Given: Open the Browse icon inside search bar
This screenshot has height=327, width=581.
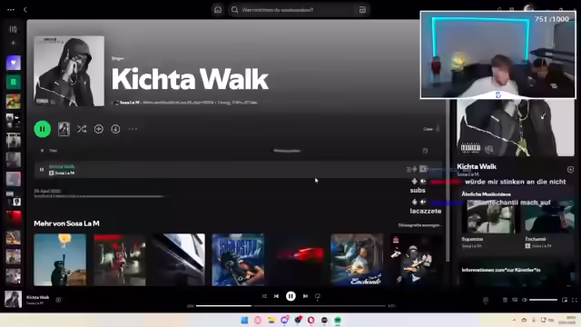Looking at the screenshot, I should pos(362,10).
